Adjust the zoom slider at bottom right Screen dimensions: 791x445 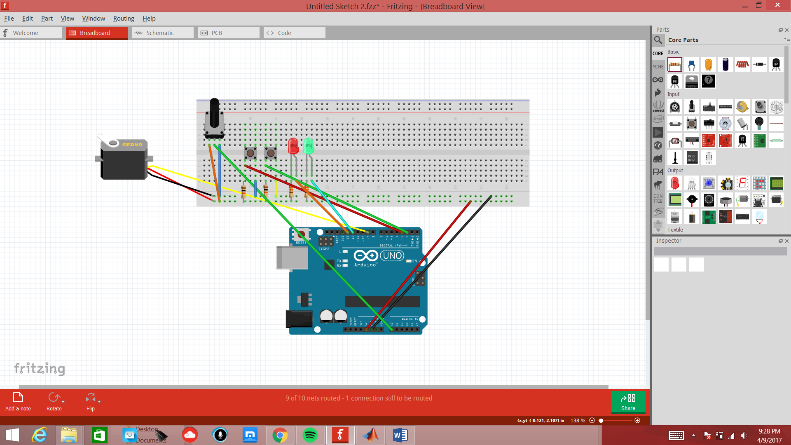click(x=601, y=421)
